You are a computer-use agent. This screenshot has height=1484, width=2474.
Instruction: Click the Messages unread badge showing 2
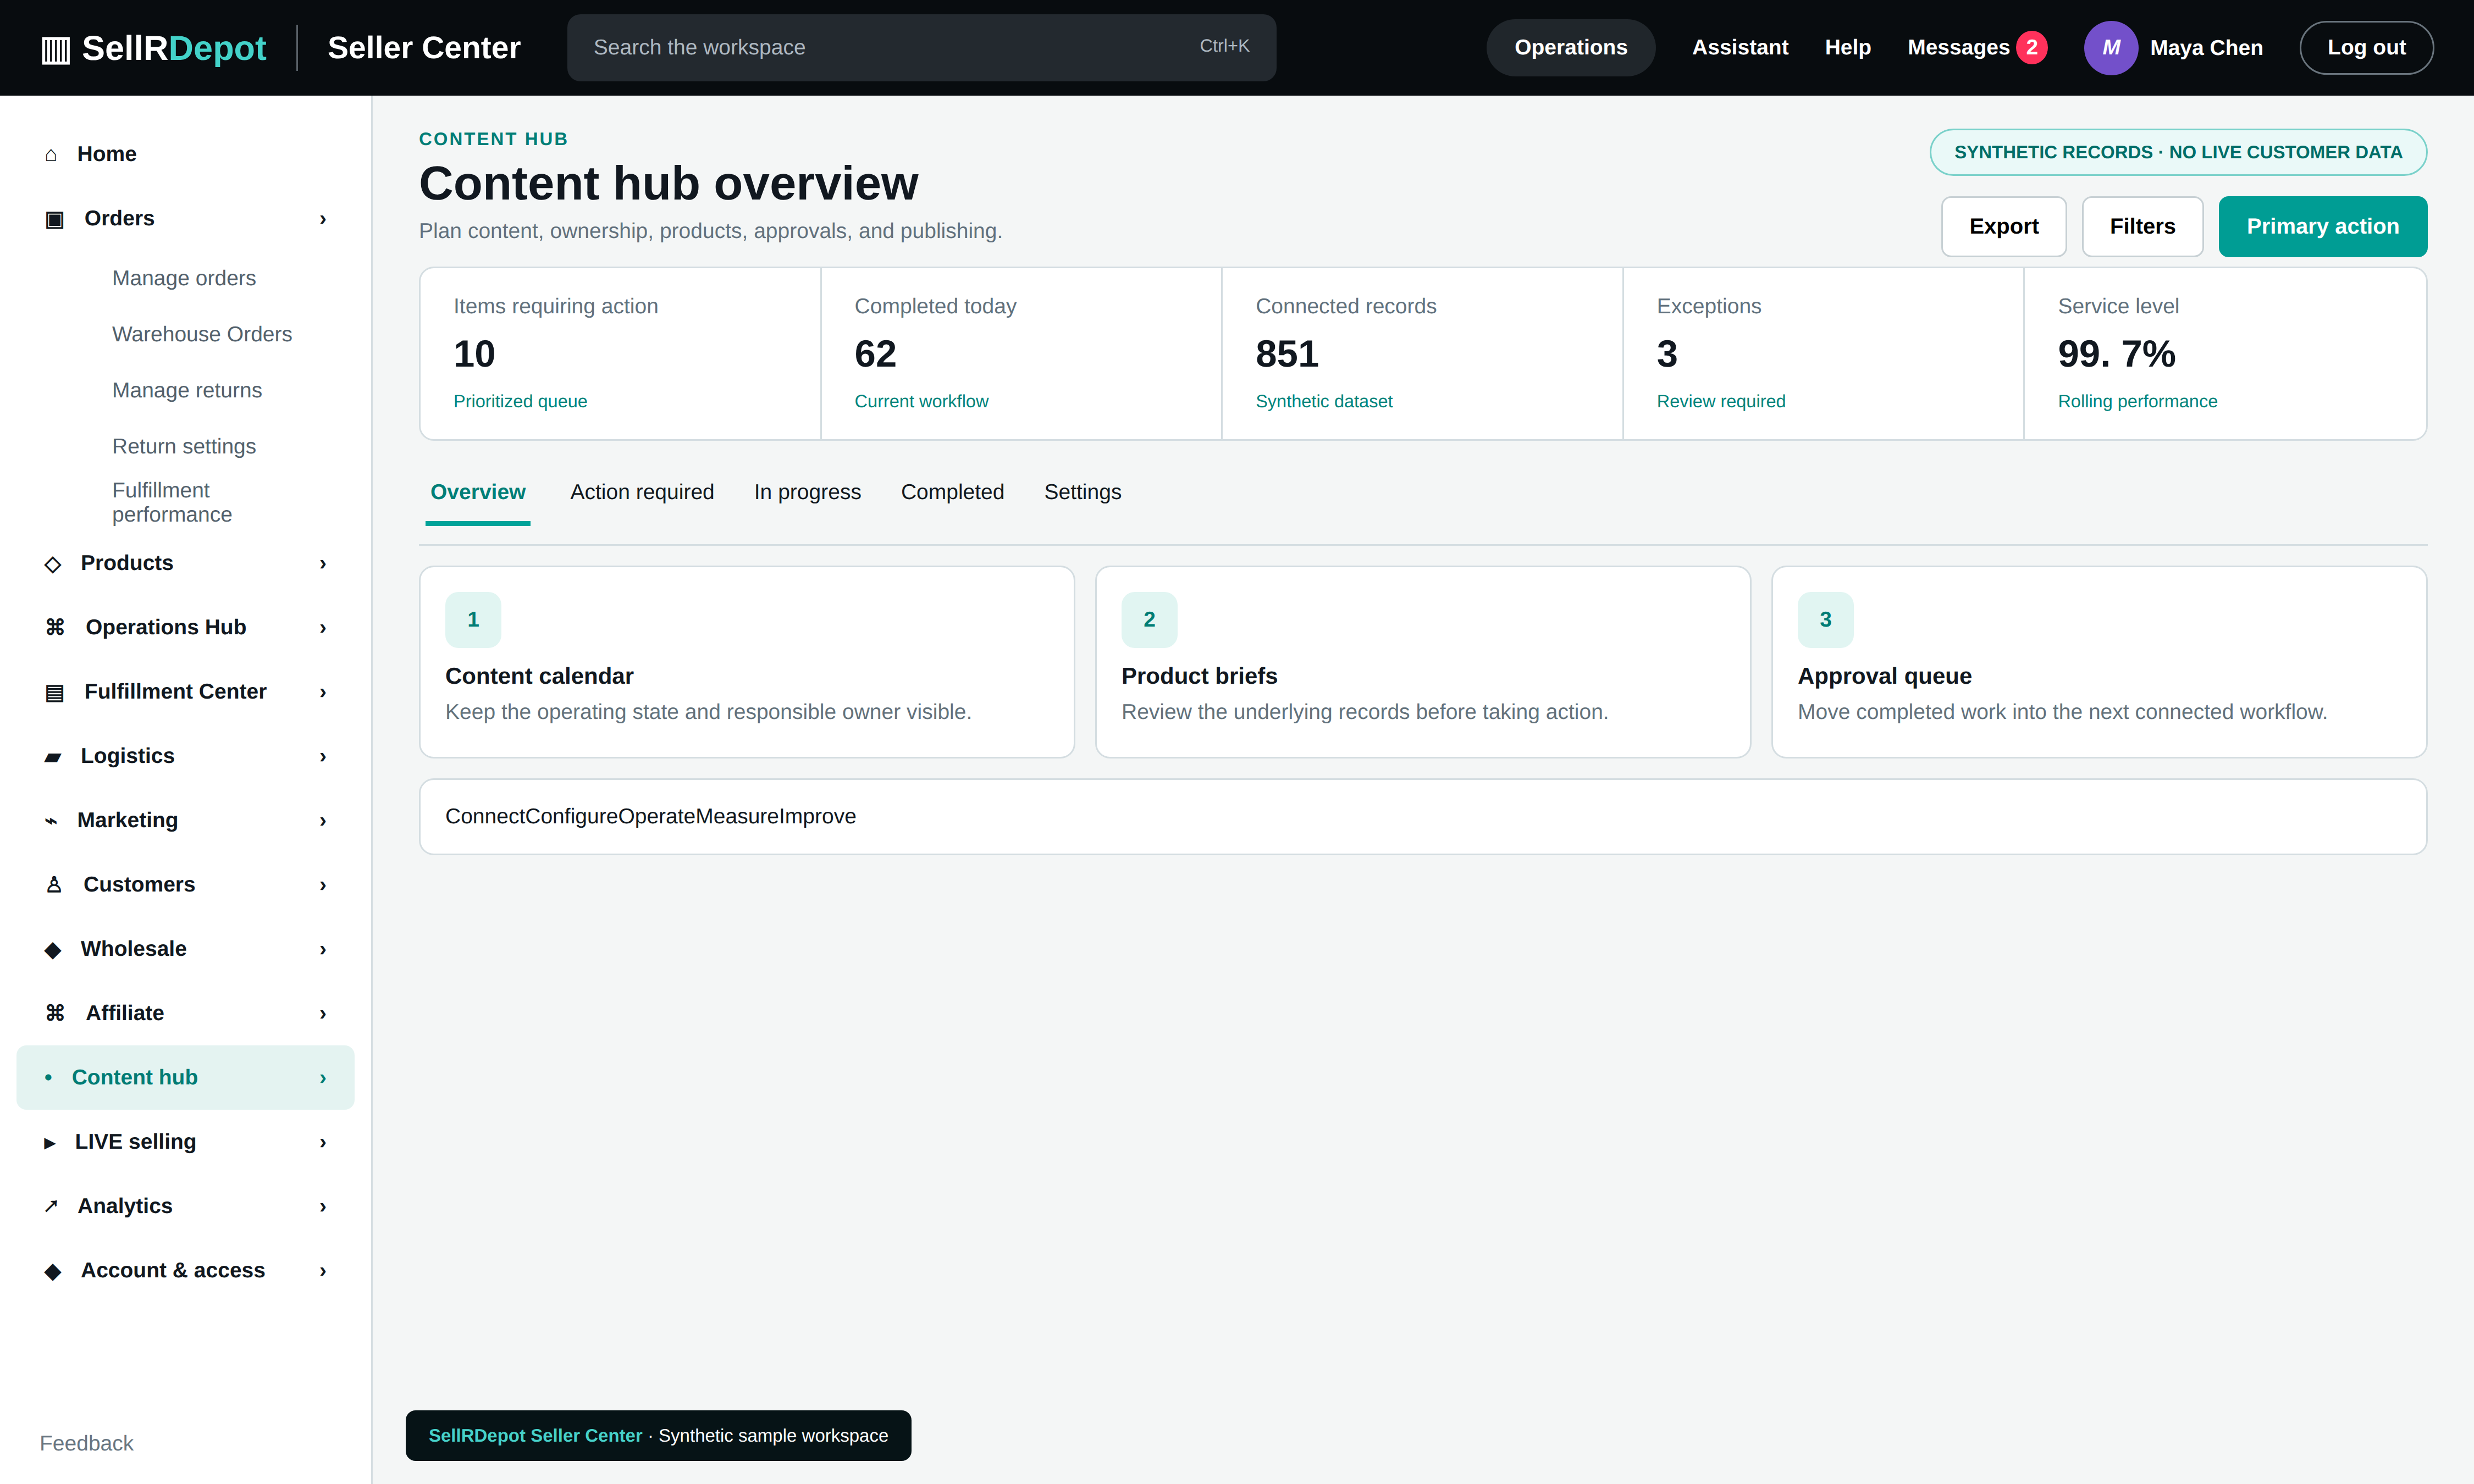[x=2031, y=48]
